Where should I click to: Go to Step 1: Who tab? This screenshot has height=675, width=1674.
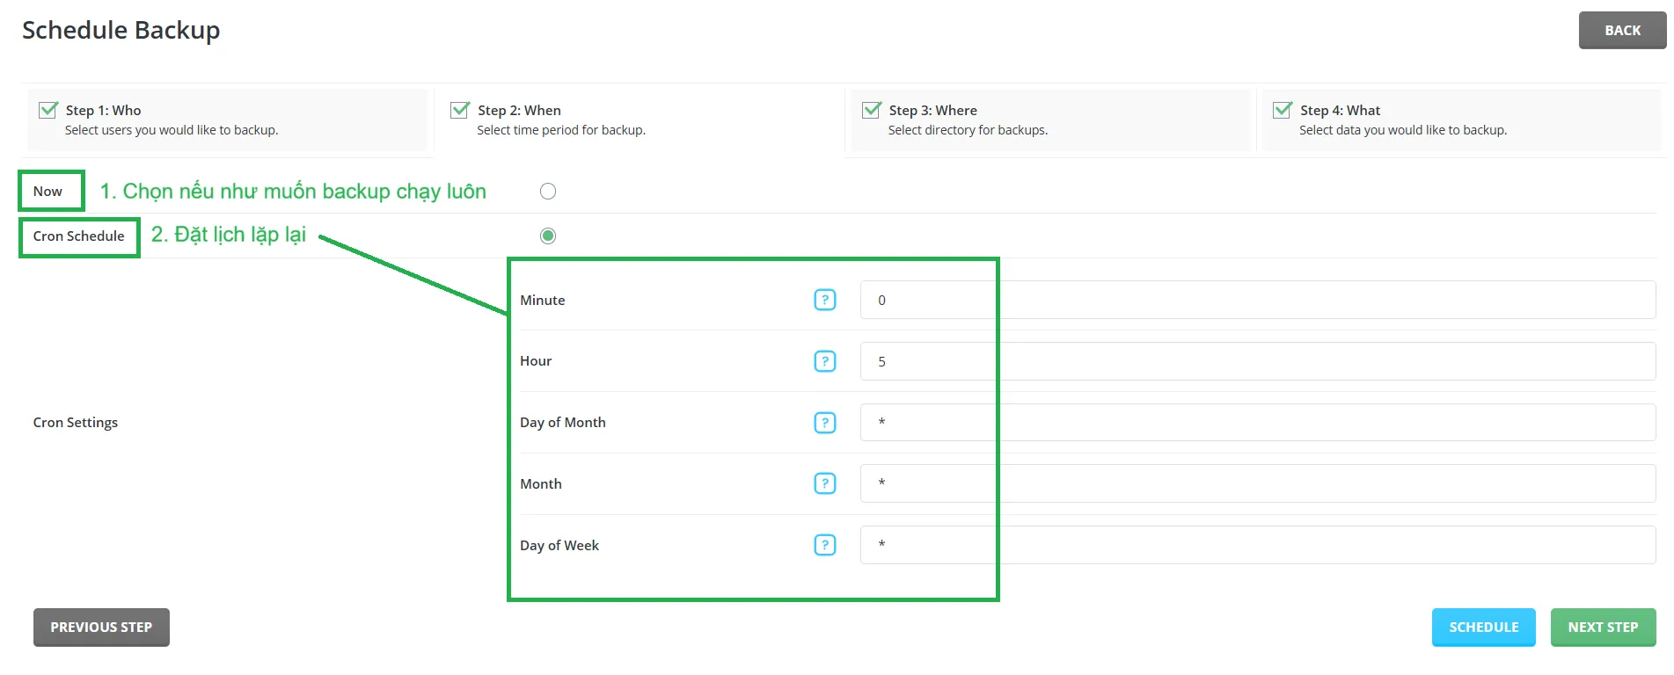(x=227, y=120)
